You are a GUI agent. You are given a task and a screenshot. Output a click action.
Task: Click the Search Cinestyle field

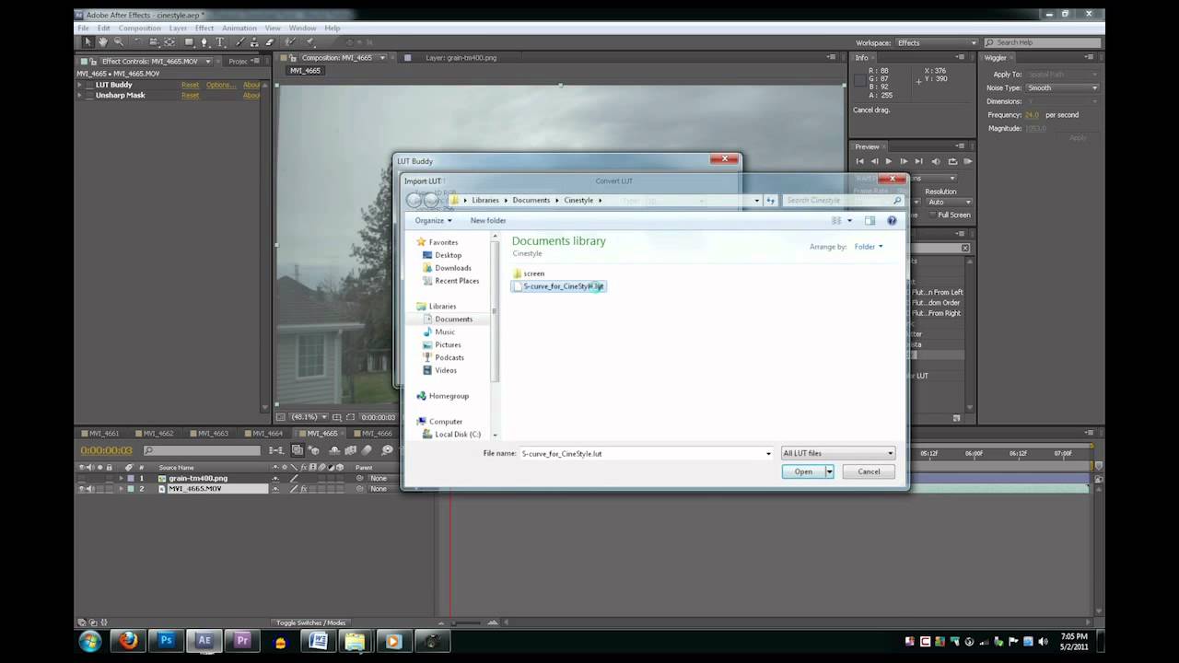click(843, 200)
